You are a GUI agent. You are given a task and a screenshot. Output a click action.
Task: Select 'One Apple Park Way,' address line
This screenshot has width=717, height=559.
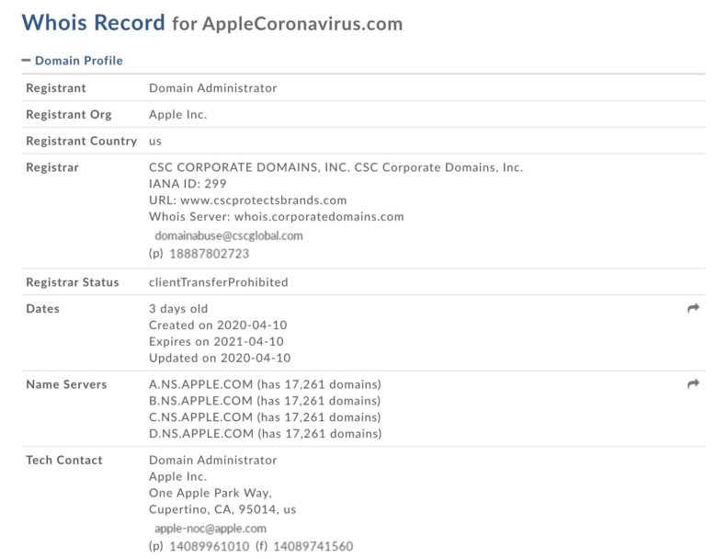coord(211,493)
